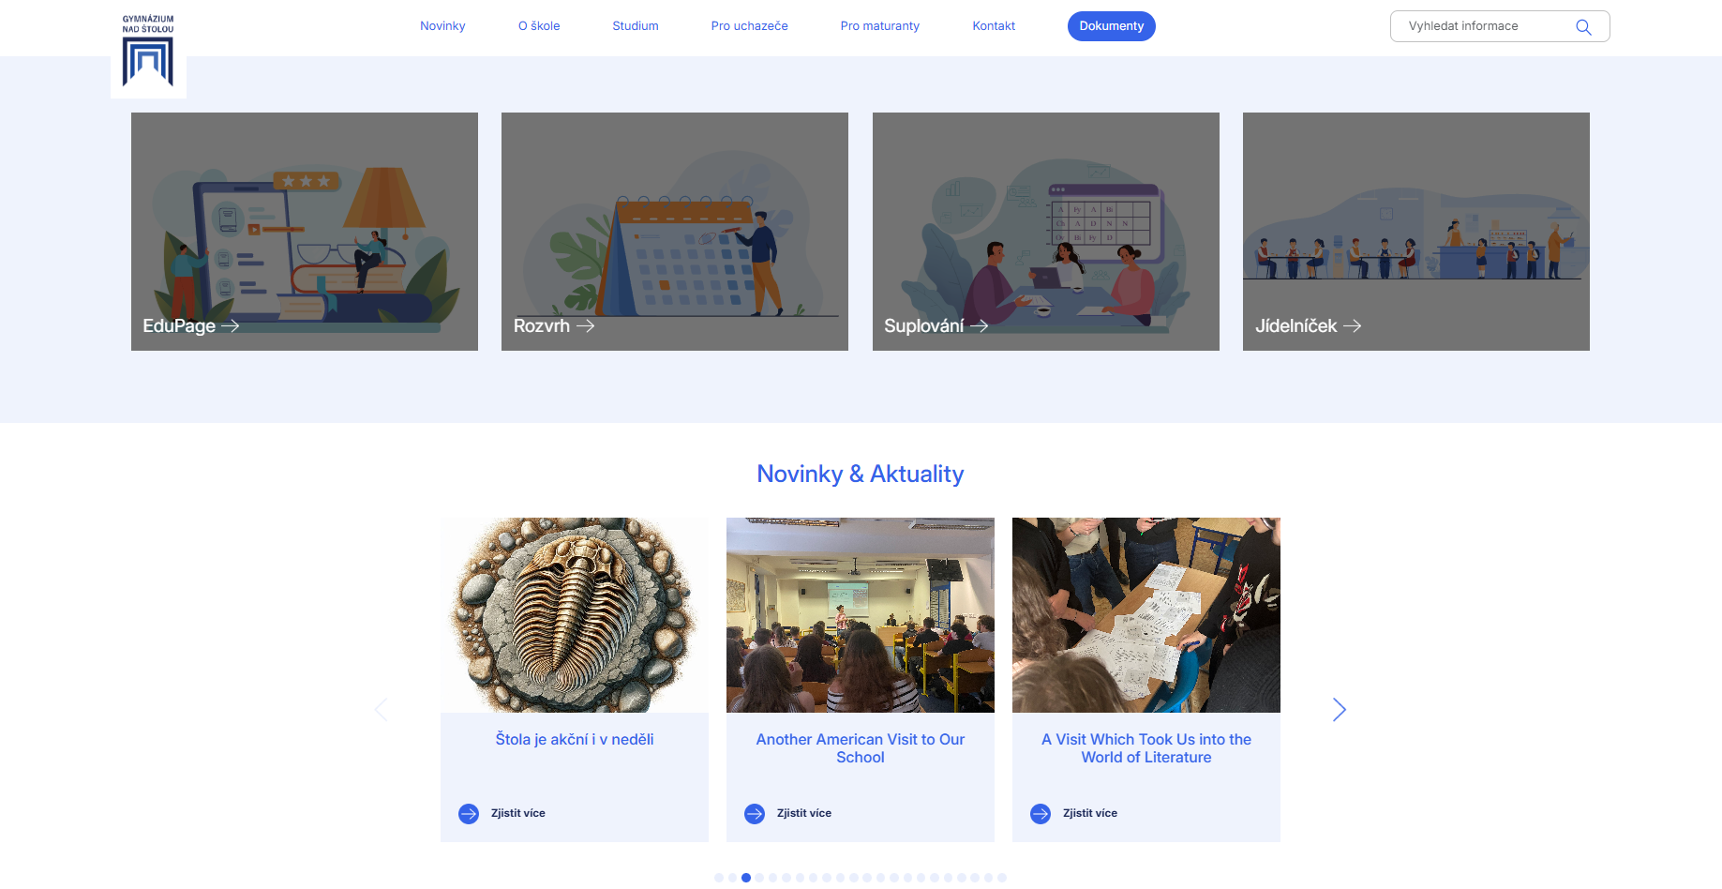This screenshot has width=1722, height=889.
Task: Click the arrow icon beside Rozvrh
Action: (x=585, y=325)
